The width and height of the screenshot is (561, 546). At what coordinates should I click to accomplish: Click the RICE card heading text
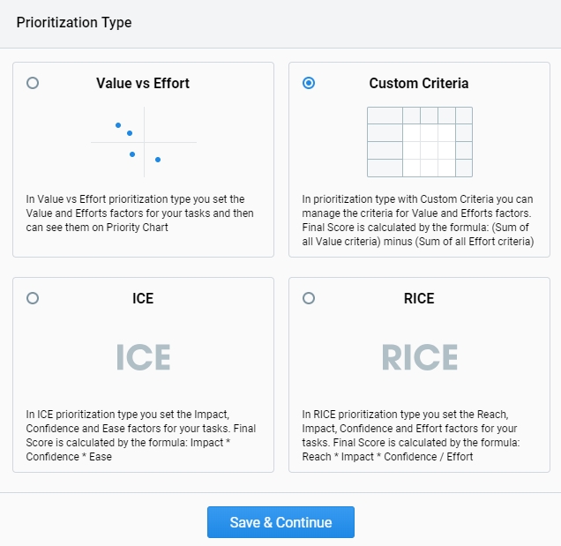click(419, 298)
